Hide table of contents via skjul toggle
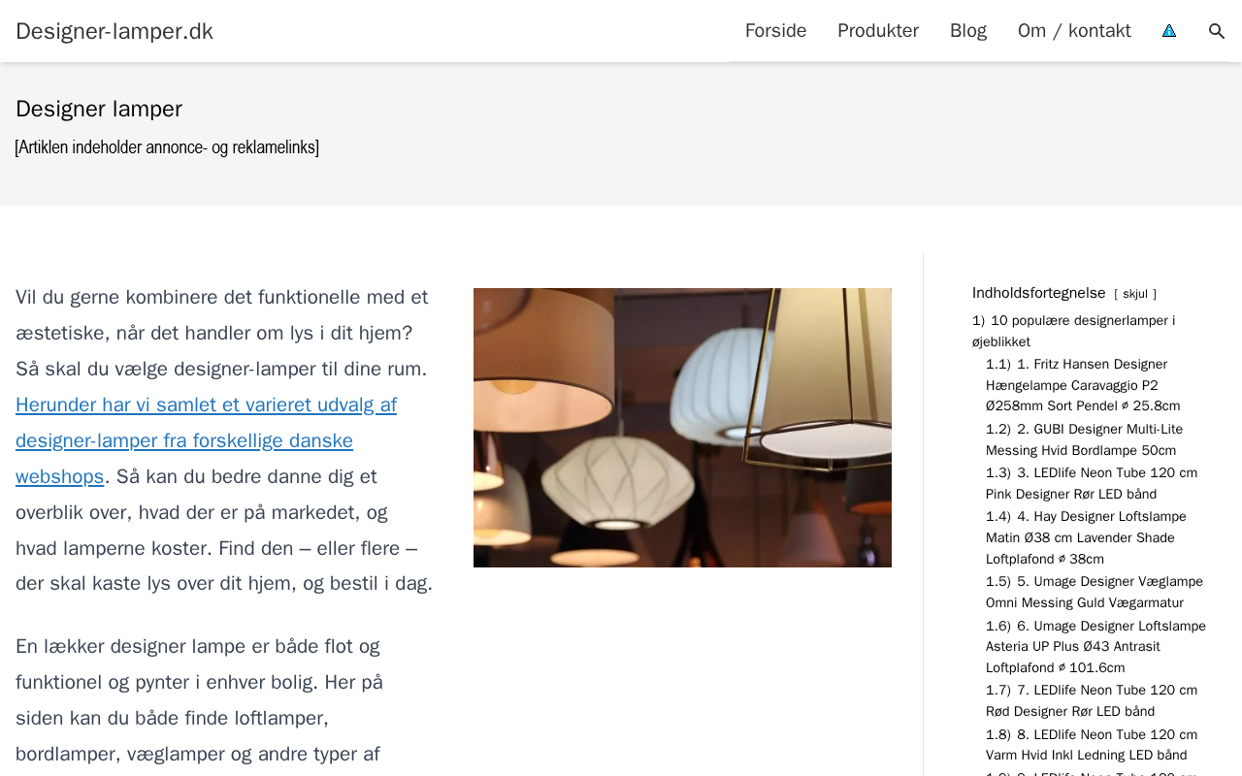This screenshot has width=1242, height=776. pos(1135,294)
